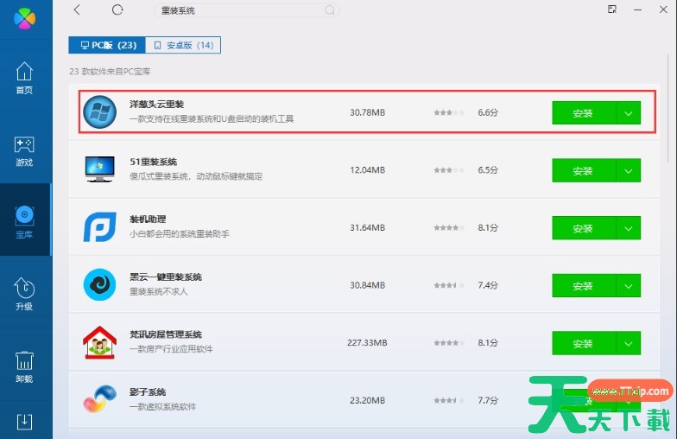Screen dimensions: 677x439
Task: Install 梵讯房屋管理系统 with the 安装 button
Action: [x=583, y=343]
